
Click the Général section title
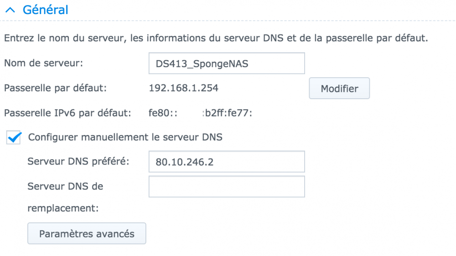point(45,10)
